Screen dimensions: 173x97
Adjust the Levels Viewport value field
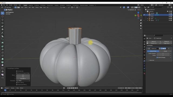click(x=163, y=53)
